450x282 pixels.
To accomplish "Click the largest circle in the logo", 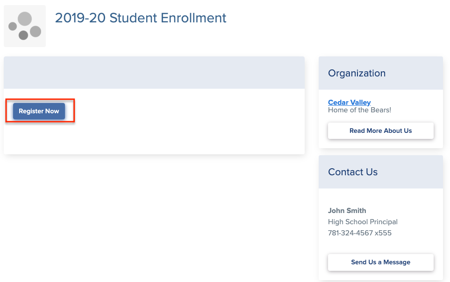I will click(25, 19).
